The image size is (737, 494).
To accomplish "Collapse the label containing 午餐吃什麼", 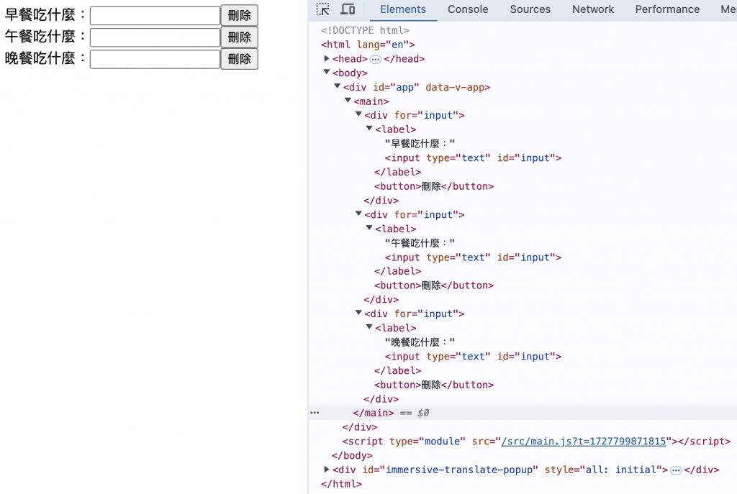I will tap(369, 228).
